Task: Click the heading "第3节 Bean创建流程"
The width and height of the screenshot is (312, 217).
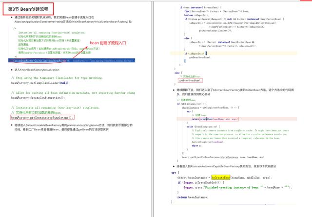Action: (28, 9)
